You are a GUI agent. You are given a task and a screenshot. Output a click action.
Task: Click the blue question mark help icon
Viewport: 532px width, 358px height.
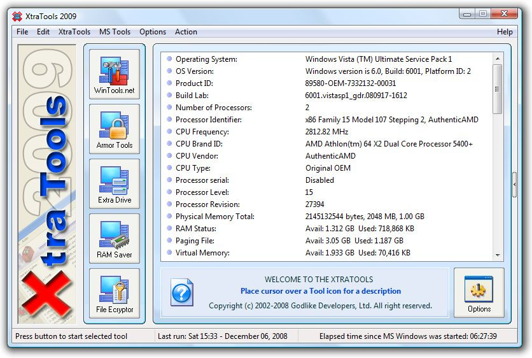click(181, 293)
